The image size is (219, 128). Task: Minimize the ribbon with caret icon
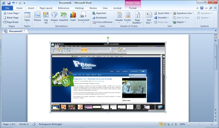coord(197,8)
